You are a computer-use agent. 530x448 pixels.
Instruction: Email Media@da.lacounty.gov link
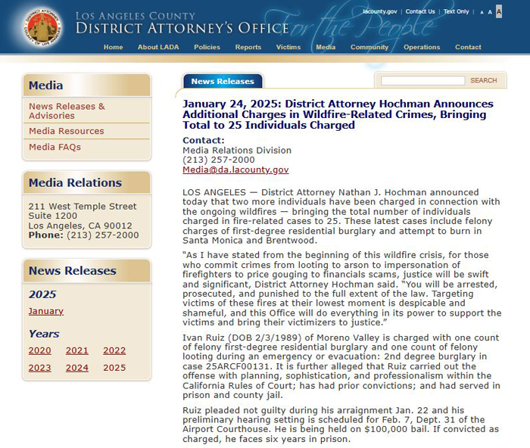(235, 170)
